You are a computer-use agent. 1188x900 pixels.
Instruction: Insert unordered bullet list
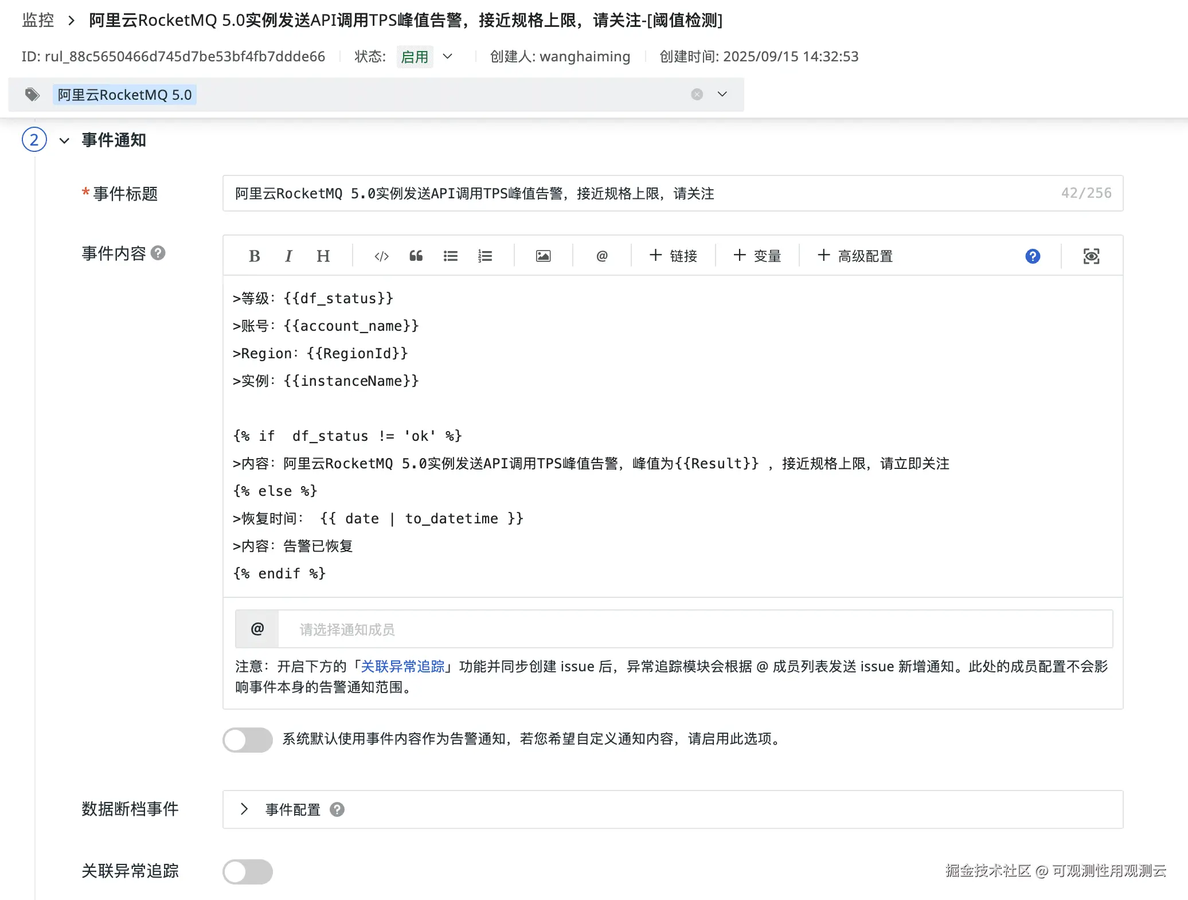click(451, 256)
